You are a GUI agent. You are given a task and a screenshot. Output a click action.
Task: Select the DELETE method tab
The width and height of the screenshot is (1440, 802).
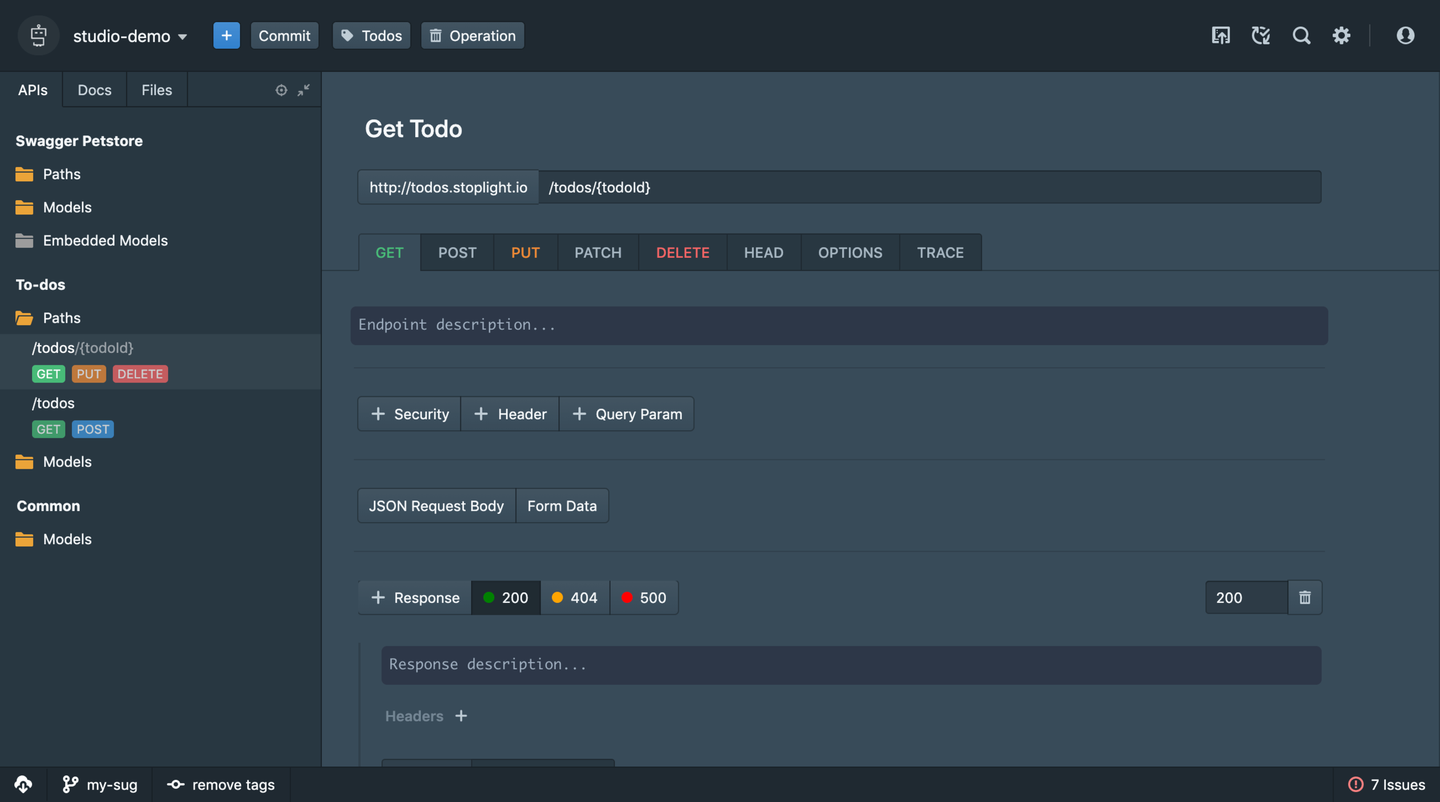[x=683, y=252]
